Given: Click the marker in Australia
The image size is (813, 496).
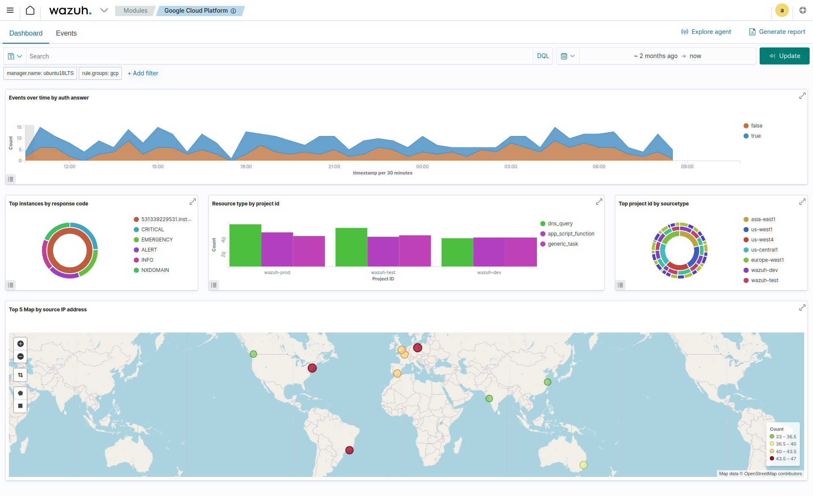Looking at the screenshot, I should [583, 465].
